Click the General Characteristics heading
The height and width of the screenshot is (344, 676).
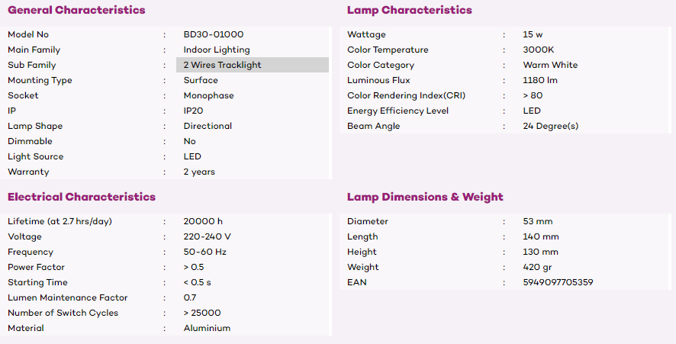[76, 11]
